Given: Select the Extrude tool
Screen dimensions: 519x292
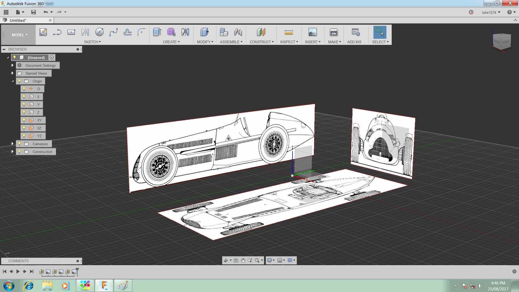Looking at the screenshot, I should tap(157, 32).
